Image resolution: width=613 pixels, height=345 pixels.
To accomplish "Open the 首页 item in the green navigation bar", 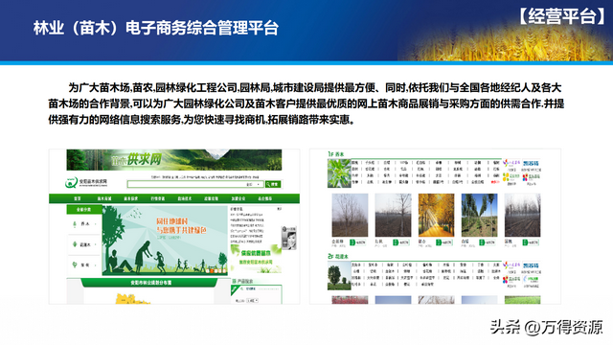I will [78, 198].
